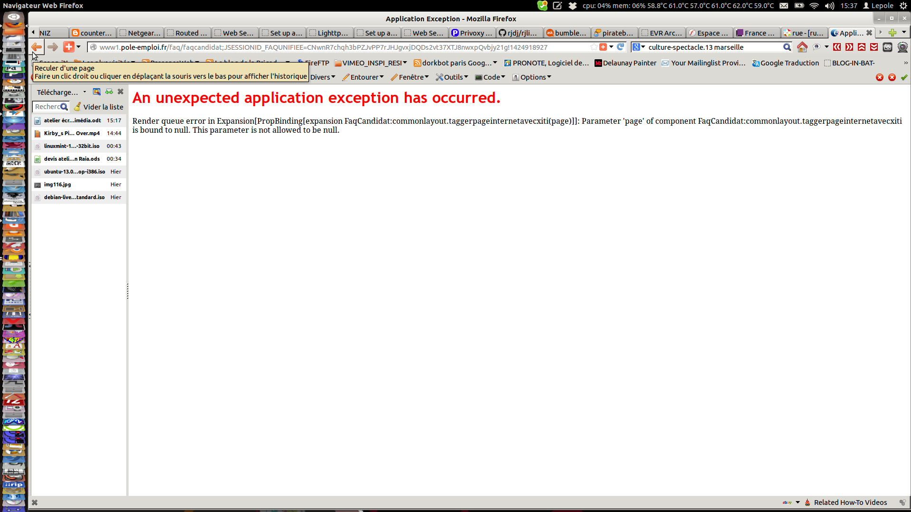Switch to the piratebay tab
This screenshot has width=911, height=512.
(614, 33)
